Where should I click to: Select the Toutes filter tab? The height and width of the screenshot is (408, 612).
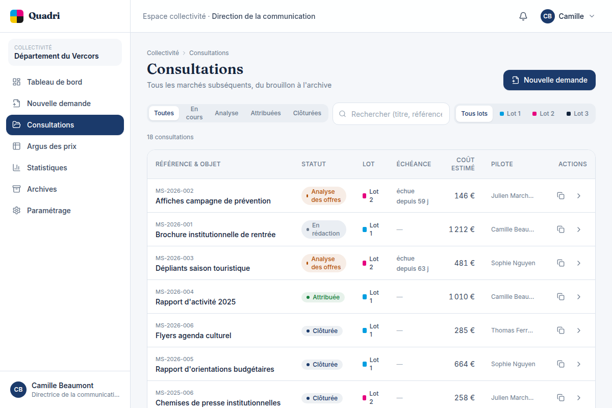point(164,113)
